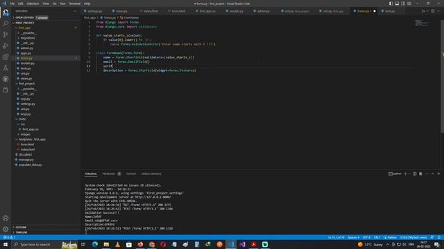This screenshot has width=444, height=249.
Task: Open populate_data.py in explorer
Action: coord(30,165)
